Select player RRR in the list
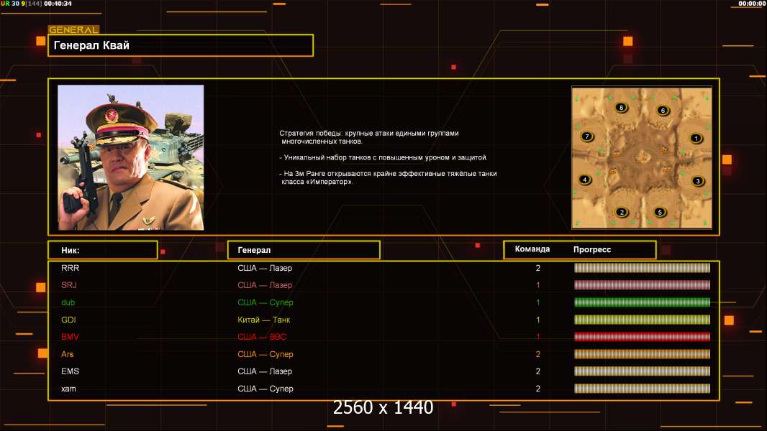767x431 pixels. 70,268
